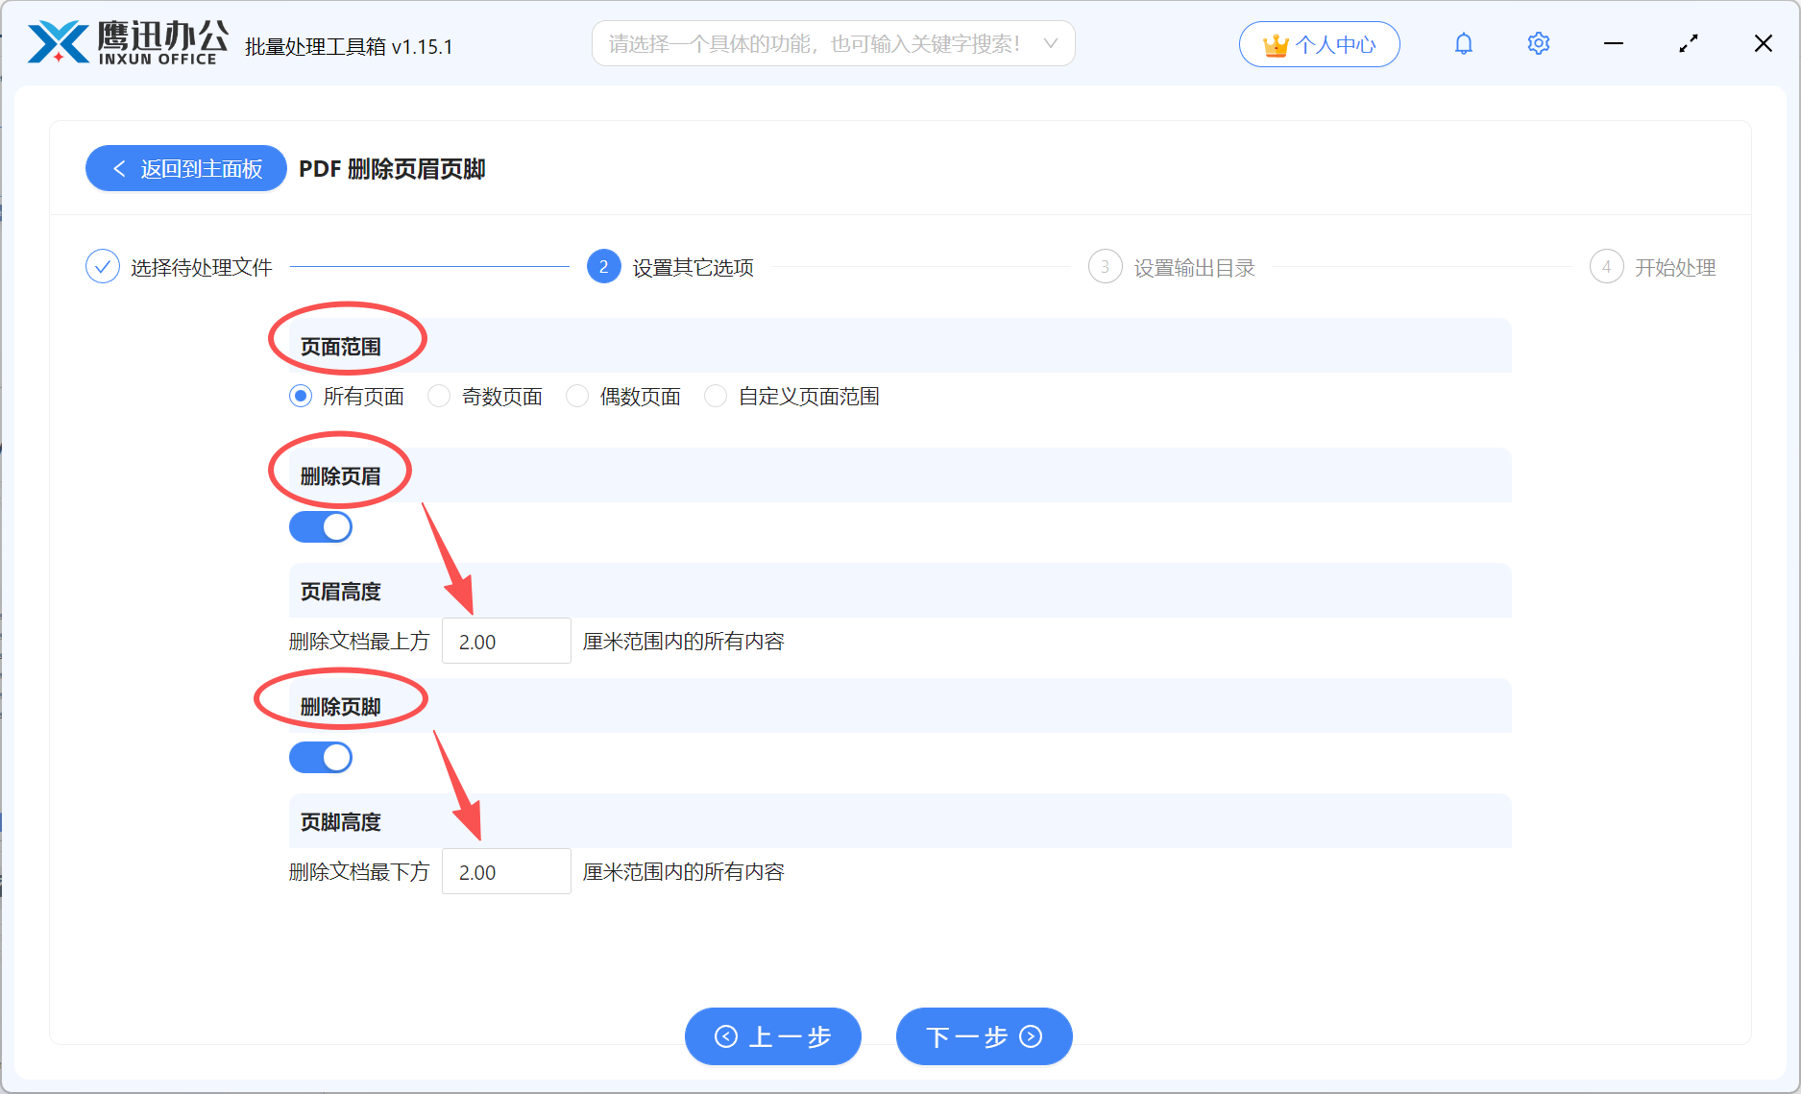
Task: Click the 页脚高度 section label
Action: (341, 822)
